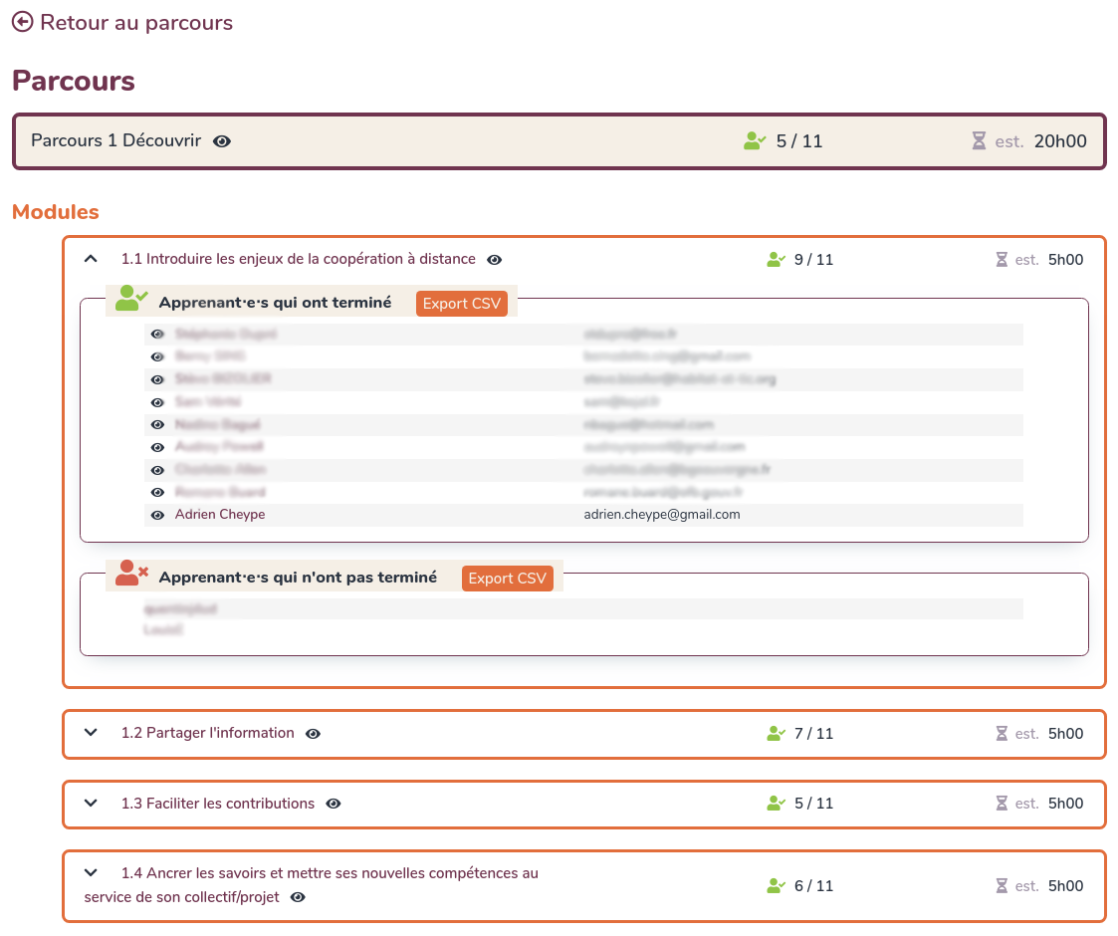Click the Retour au parcours link
Screen dimensions: 1118x936
coord(135,22)
